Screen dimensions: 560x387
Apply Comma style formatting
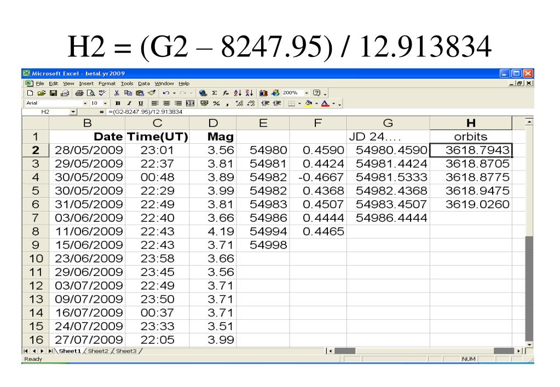227,103
